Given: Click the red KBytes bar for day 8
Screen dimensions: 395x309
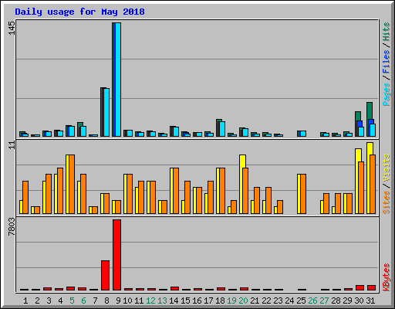Looking at the screenshot, I should pyautogui.click(x=105, y=275).
